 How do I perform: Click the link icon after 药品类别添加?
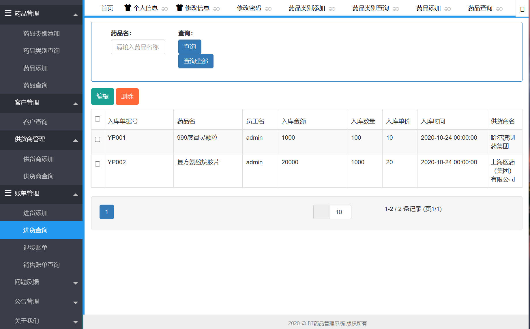tap(332, 9)
